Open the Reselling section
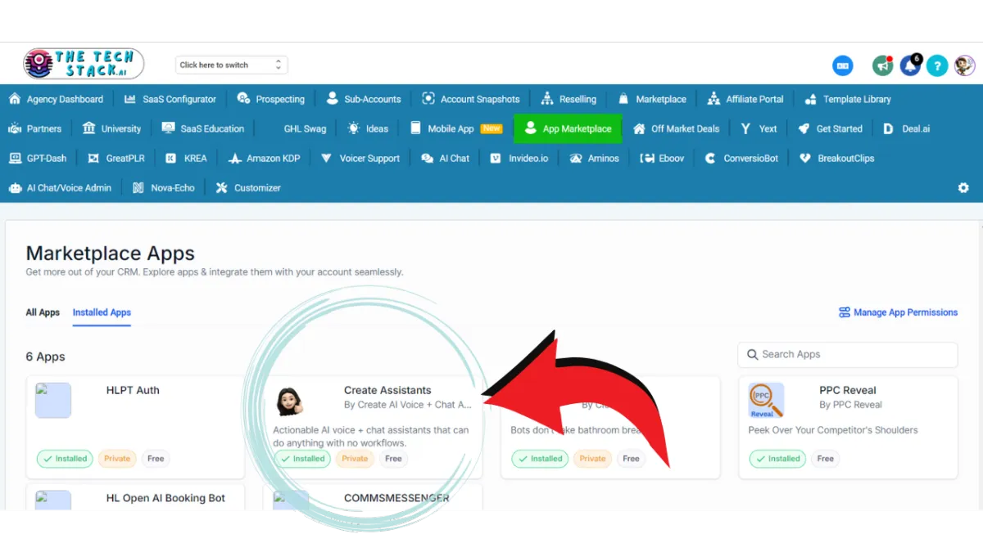The image size is (983, 552). (569, 99)
